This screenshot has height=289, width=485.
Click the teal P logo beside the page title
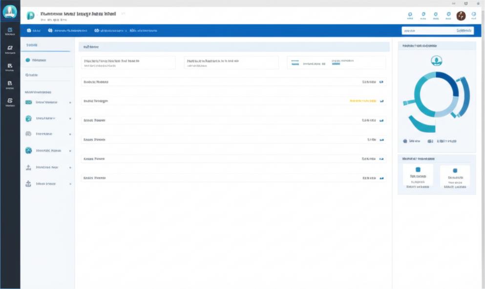31,16
